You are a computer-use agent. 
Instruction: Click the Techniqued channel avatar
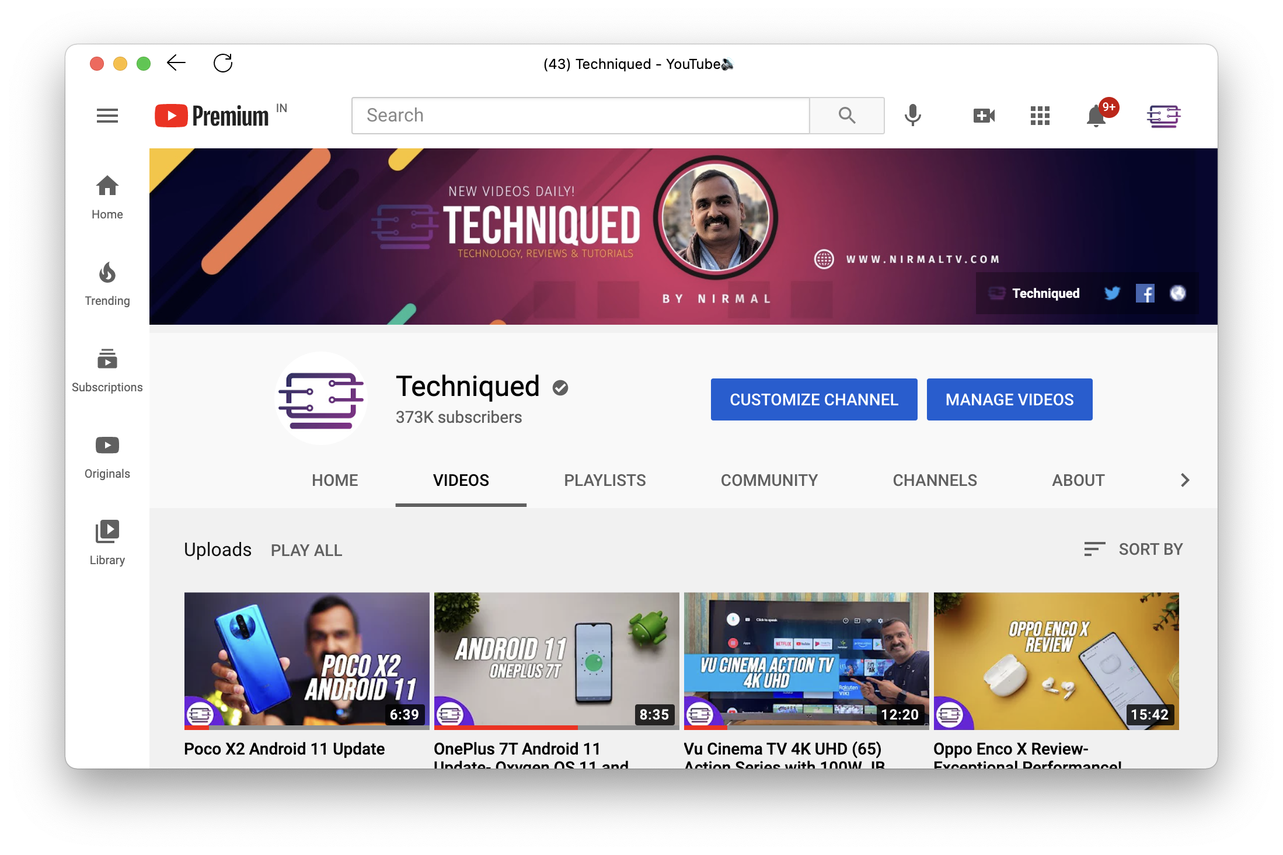(x=321, y=398)
